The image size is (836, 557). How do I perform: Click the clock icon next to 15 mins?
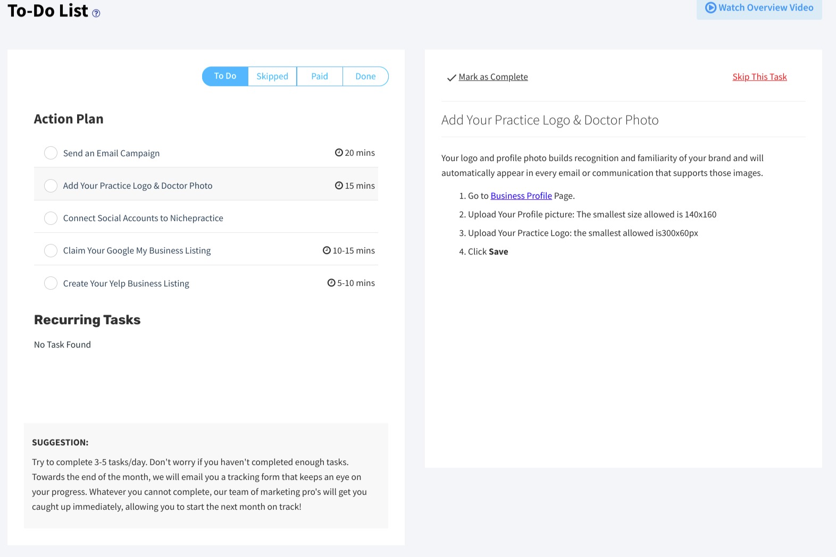tap(339, 185)
